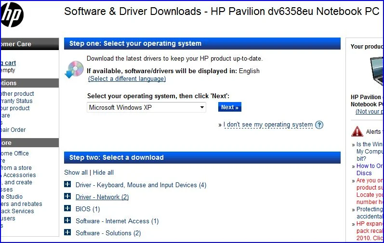
Task: Open Software - Solutions (2) category
Action: (108, 233)
